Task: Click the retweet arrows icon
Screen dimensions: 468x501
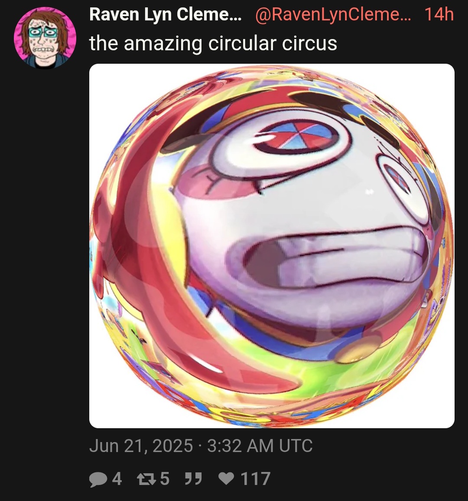Action: point(146,478)
